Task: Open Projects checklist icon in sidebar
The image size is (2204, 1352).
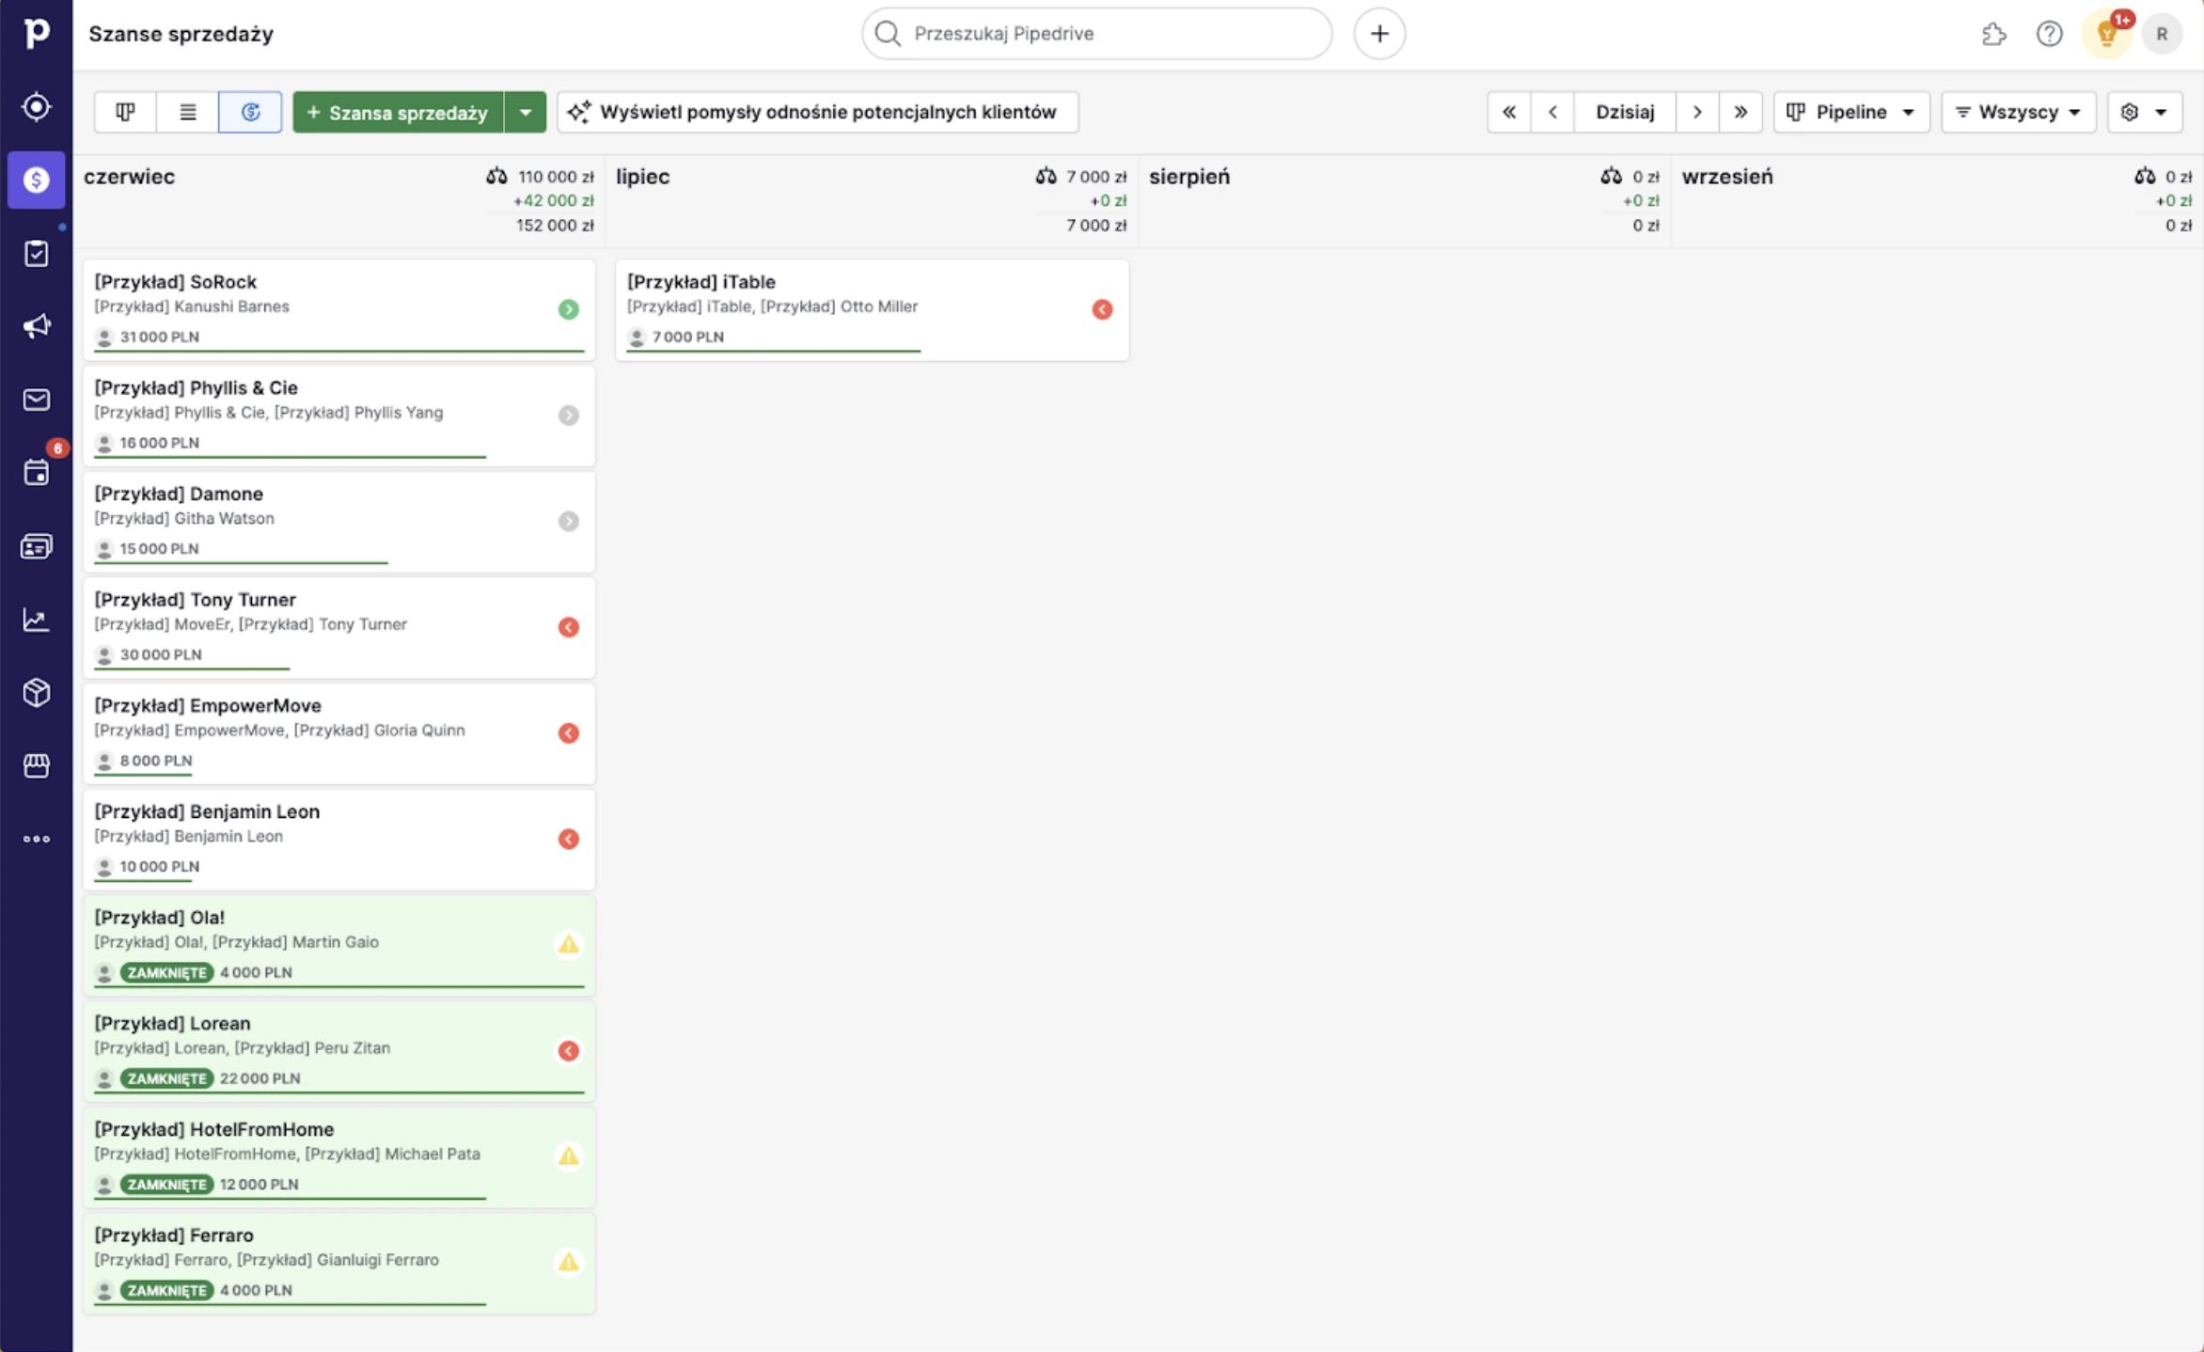Action: tap(36, 253)
